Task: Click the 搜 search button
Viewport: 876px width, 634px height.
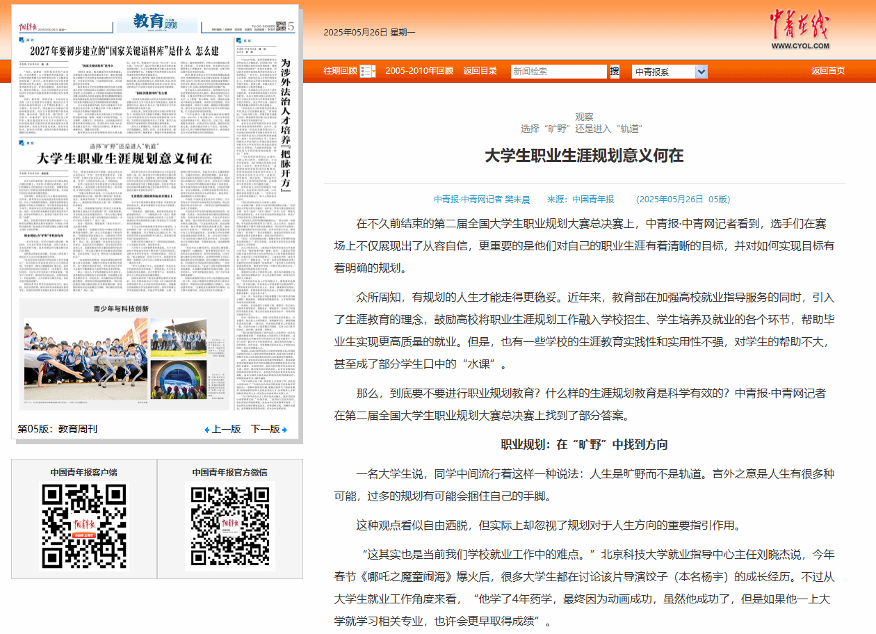Action: 615,71
